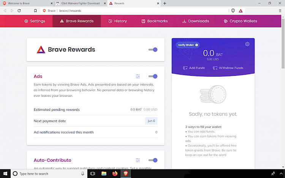The width and height of the screenshot is (285, 178).
Task: Click the Jun 6 next payment date
Action: (x=151, y=121)
